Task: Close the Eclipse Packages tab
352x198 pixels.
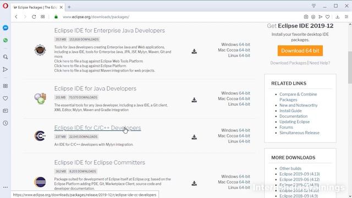Action: (61, 7)
